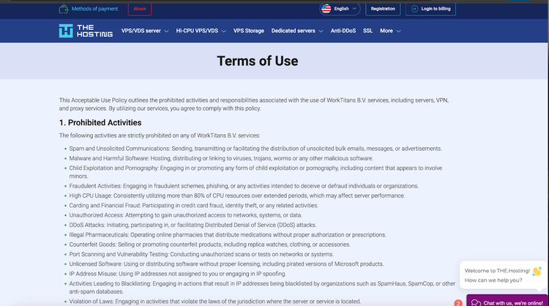Open the English language dropdown
This screenshot has width=549, height=306.
click(x=340, y=9)
